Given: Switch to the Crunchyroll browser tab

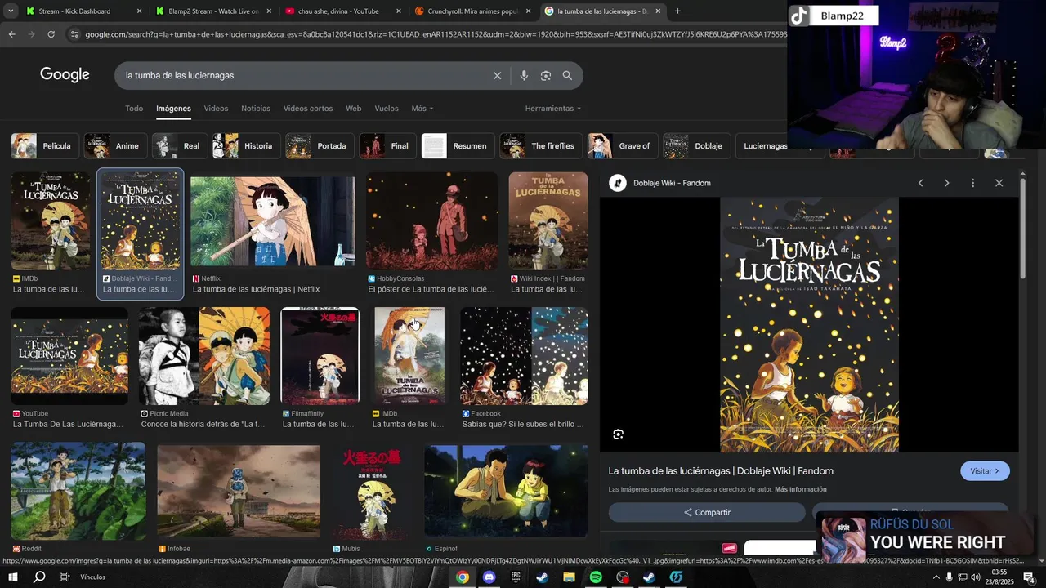Looking at the screenshot, I should click(472, 11).
